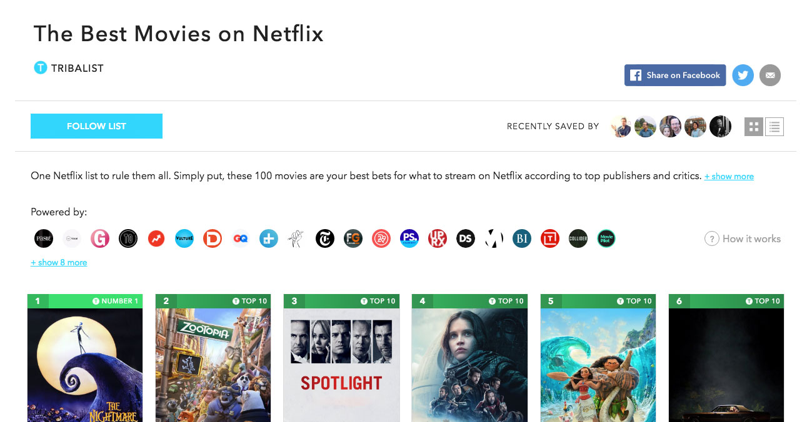Click the blue plus-sign publisher icon
Viewport: 812px width, 422px height.
tap(269, 238)
